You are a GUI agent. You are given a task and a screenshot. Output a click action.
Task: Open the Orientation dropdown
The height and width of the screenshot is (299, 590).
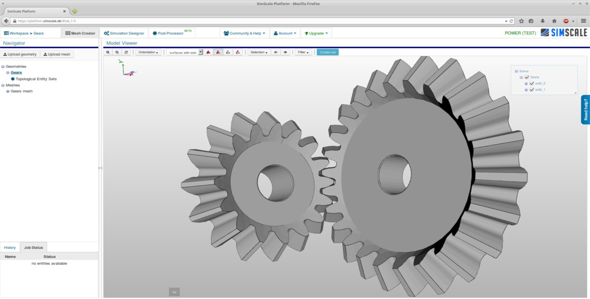[147, 52]
